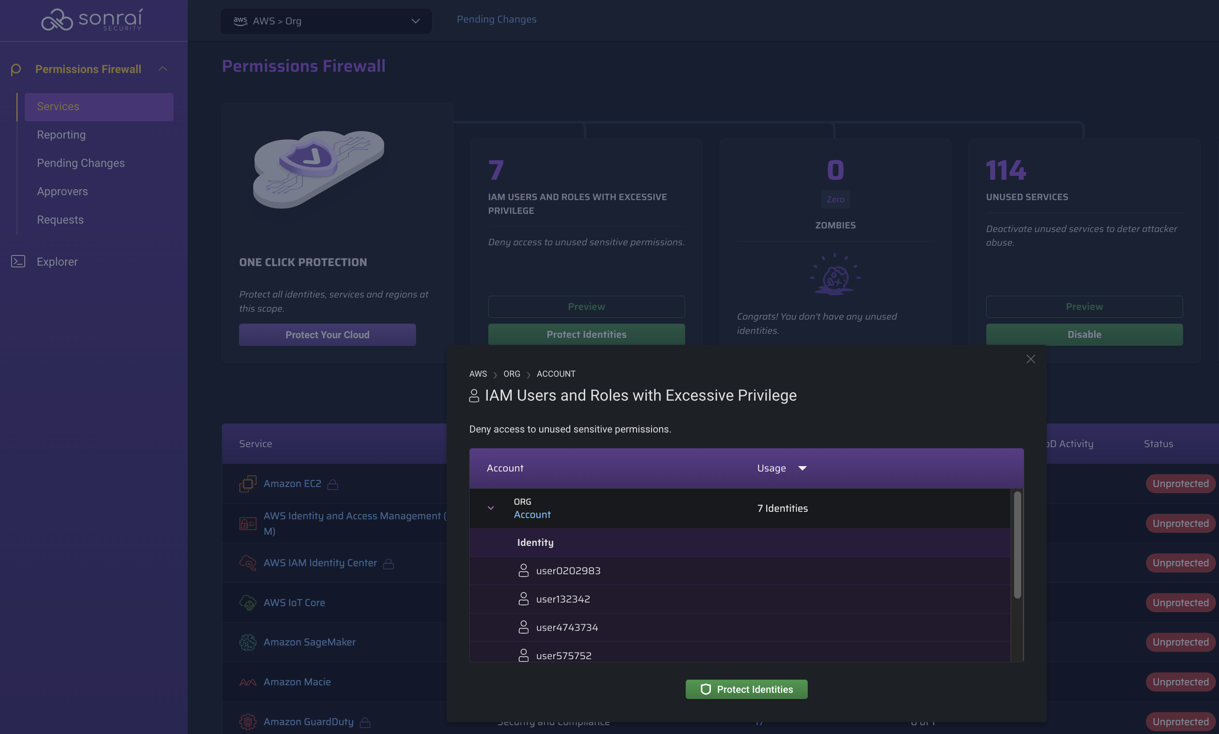Collapse the ORG Account row chevron
This screenshot has height=734, width=1219.
pyautogui.click(x=490, y=508)
